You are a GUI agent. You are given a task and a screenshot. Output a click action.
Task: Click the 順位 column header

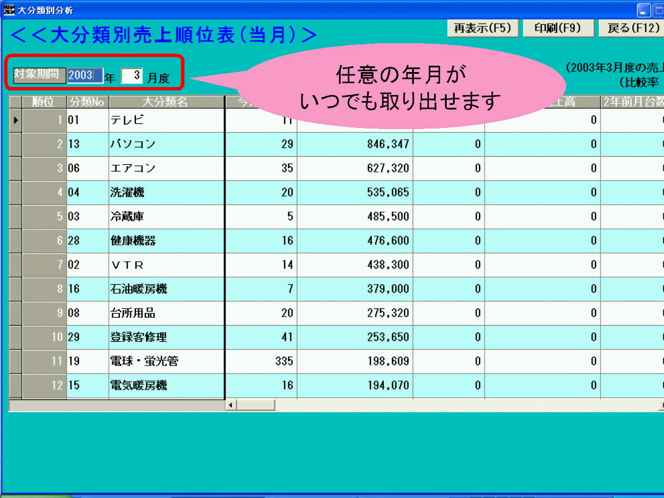pos(44,102)
